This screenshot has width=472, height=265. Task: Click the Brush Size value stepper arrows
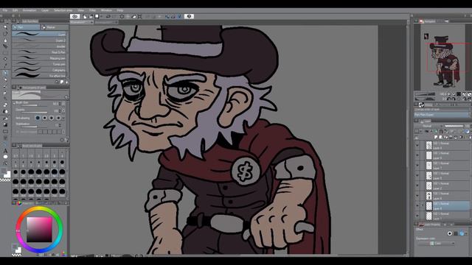[60, 104]
